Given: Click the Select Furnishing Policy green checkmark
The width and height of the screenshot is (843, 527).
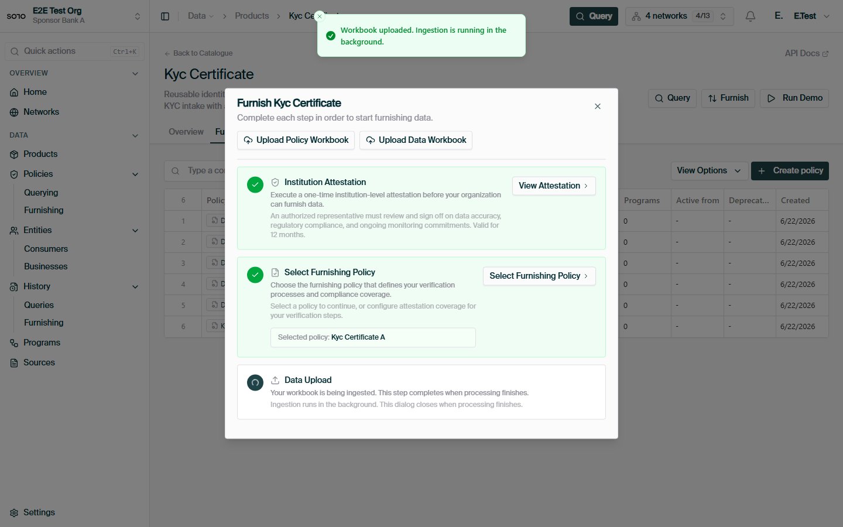Looking at the screenshot, I should (x=255, y=275).
